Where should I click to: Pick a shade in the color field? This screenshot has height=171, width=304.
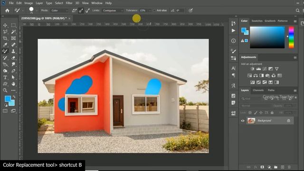click(x=267, y=37)
